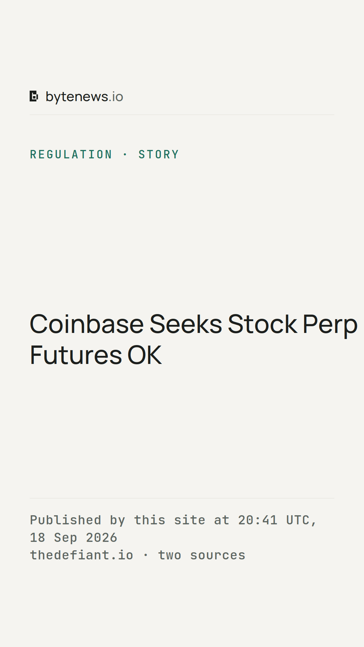Click the word Seeks in the headline
Screen dimensions: 364x647
coord(186,324)
